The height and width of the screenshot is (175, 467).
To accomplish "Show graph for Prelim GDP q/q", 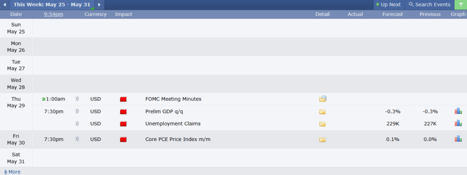I will pyautogui.click(x=458, y=111).
